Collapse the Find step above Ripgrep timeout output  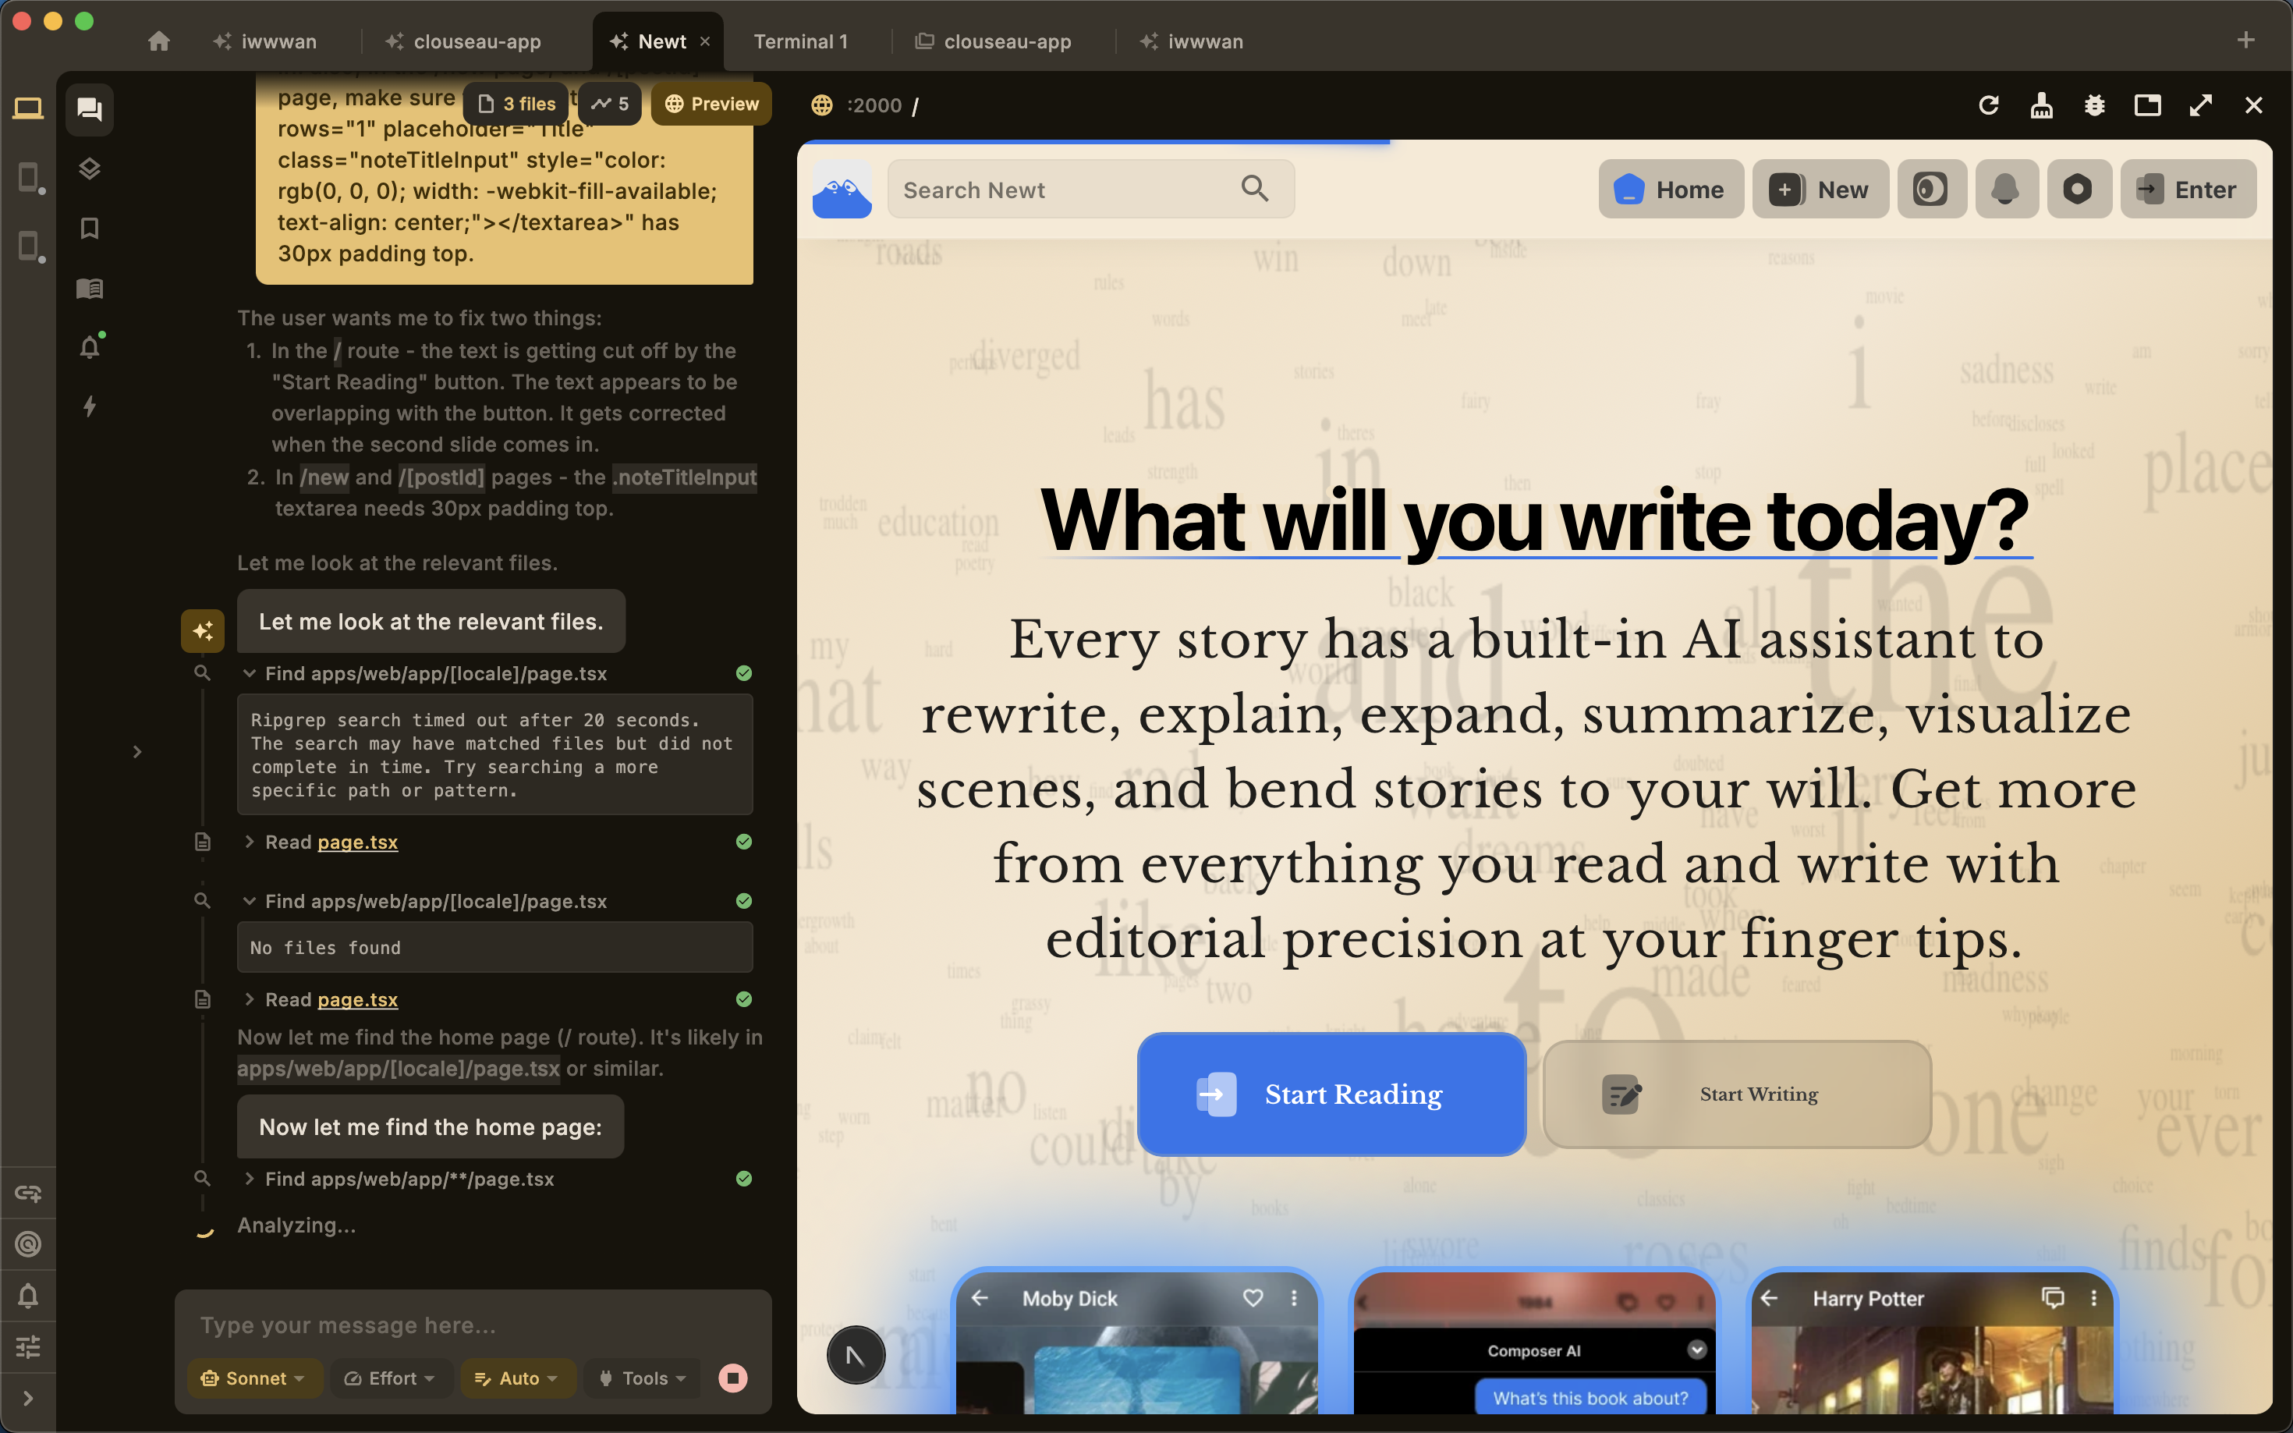point(250,674)
